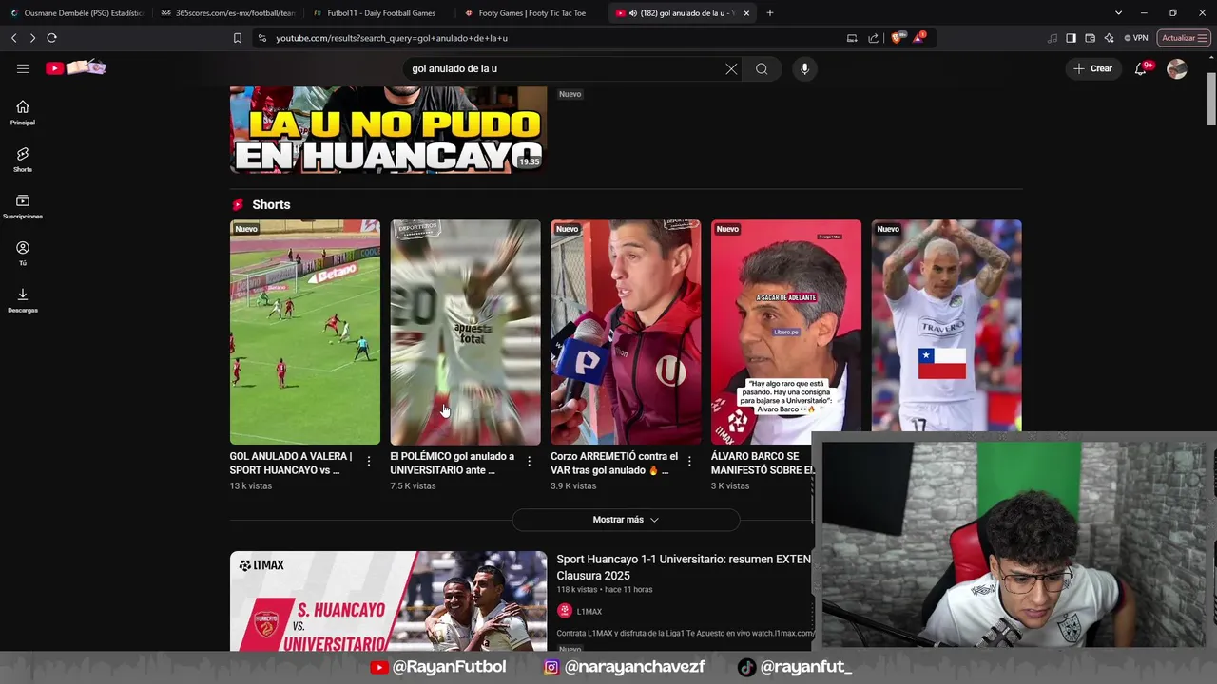Open the Brave playlist music note icon

pos(1052,38)
